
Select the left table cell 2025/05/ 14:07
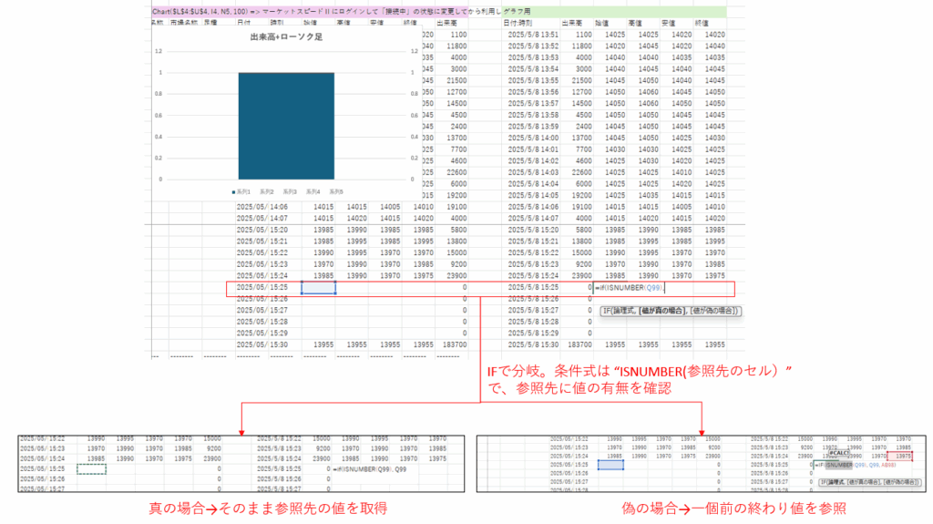point(261,219)
